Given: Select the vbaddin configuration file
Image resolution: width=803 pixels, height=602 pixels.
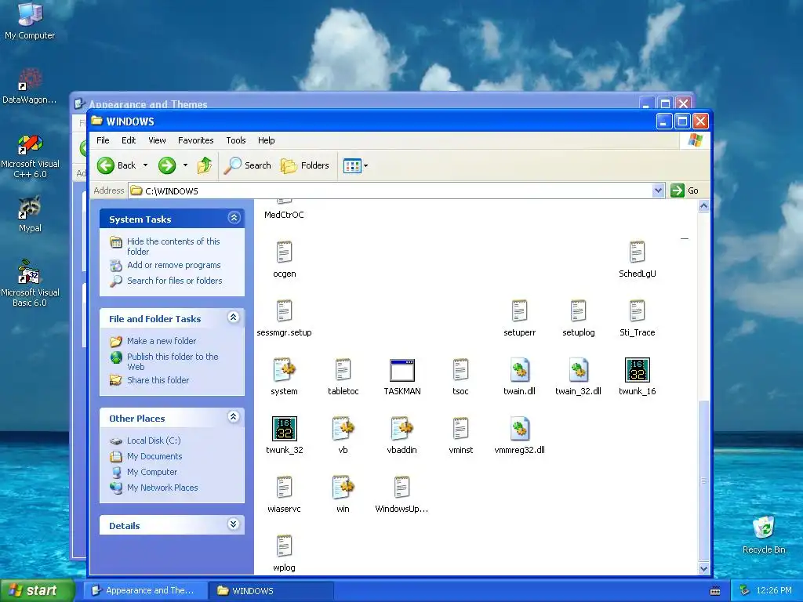Looking at the screenshot, I should pyautogui.click(x=402, y=429).
